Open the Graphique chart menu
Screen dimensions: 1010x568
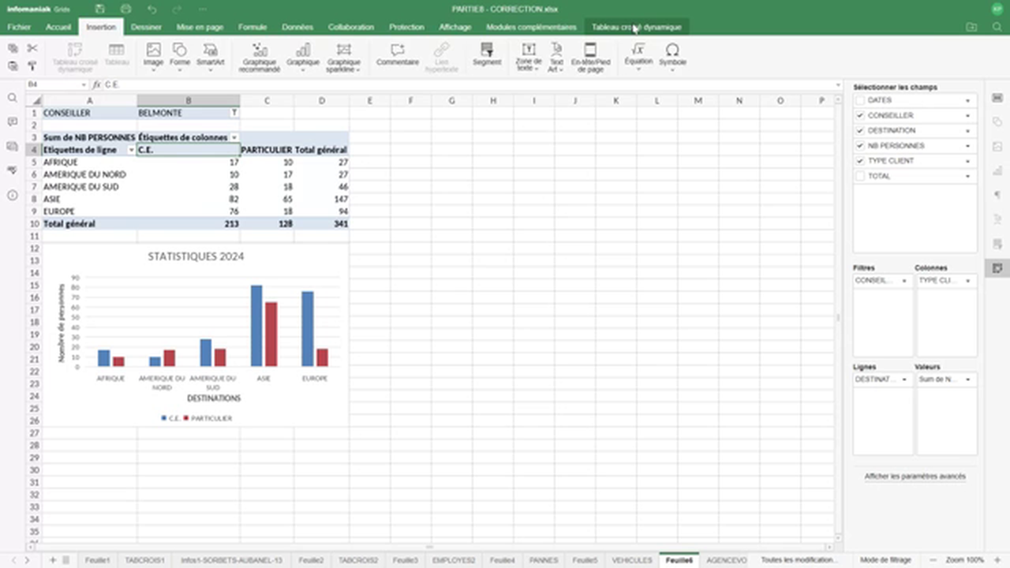(303, 55)
